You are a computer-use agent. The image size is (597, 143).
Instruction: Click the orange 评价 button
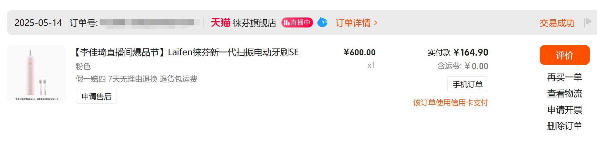tap(564, 55)
